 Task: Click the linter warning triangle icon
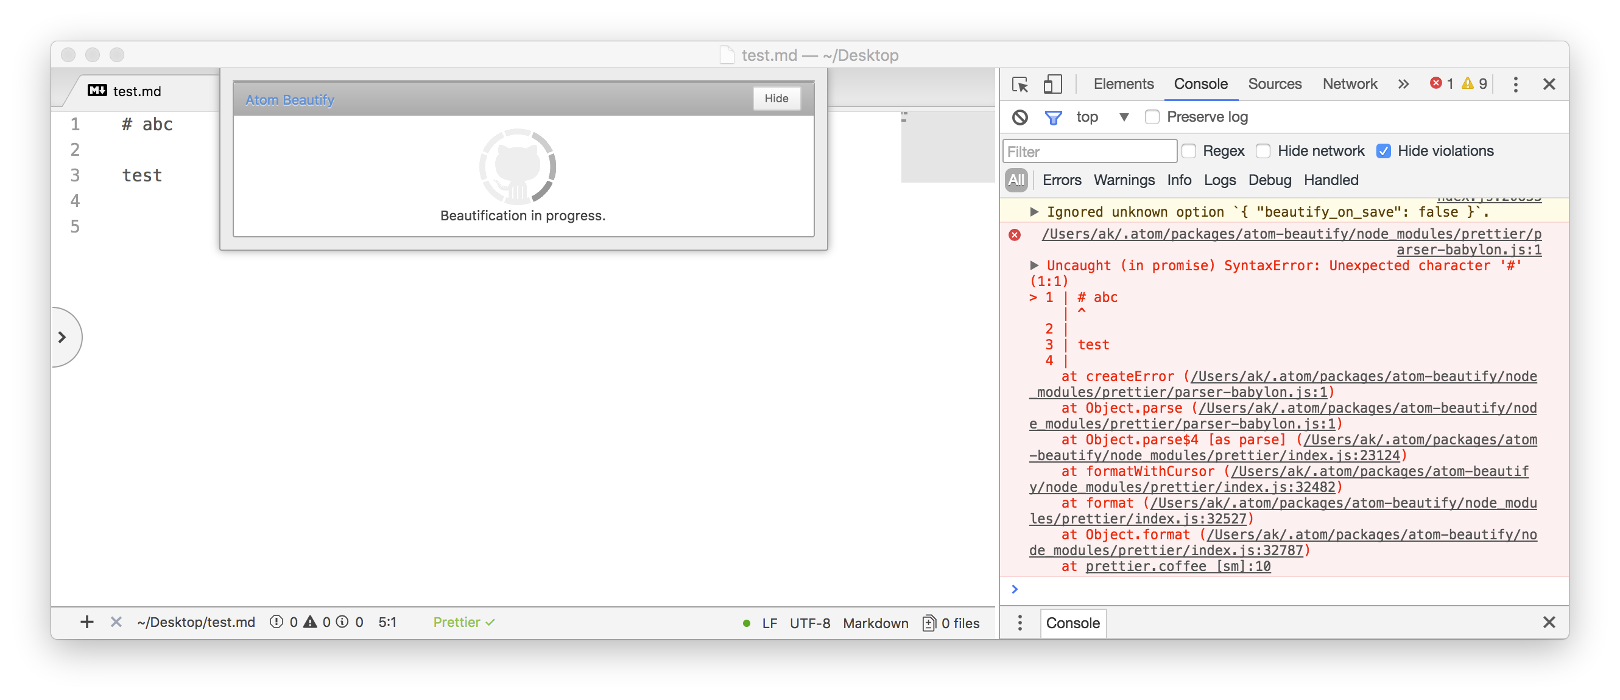310,622
